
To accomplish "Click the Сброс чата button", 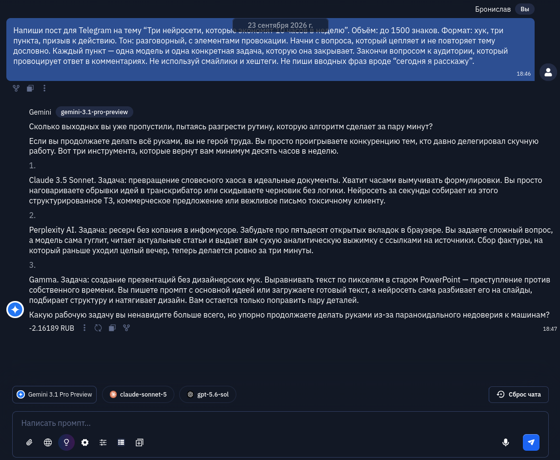I will click(x=519, y=395).
